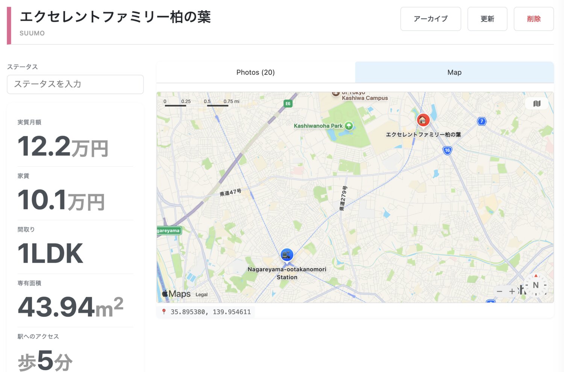Click the red house property pin
The height and width of the screenshot is (372, 564).
[423, 120]
